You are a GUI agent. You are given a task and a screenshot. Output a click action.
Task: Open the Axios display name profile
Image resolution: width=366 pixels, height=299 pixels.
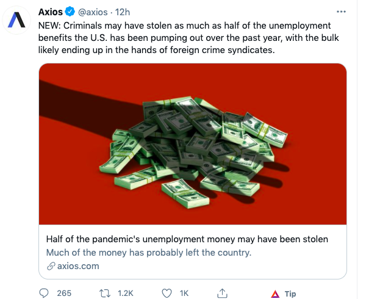coord(50,12)
